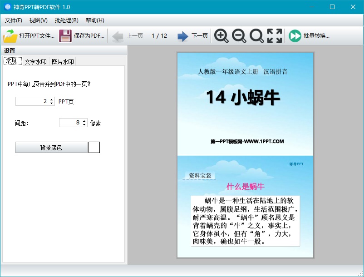Switch to the 文字水印 tab
This screenshot has width=364, height=277.
(x=36, y=61)
